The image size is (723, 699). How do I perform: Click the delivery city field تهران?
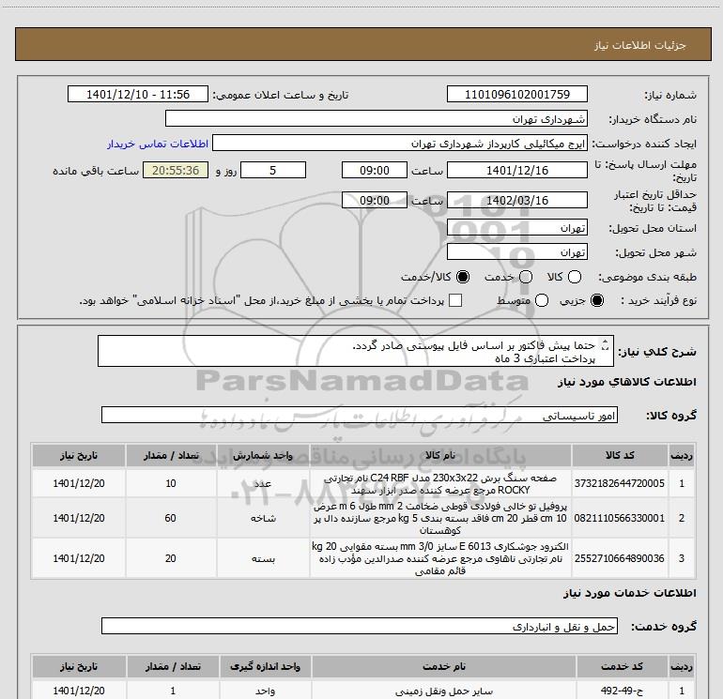(516, 252)
